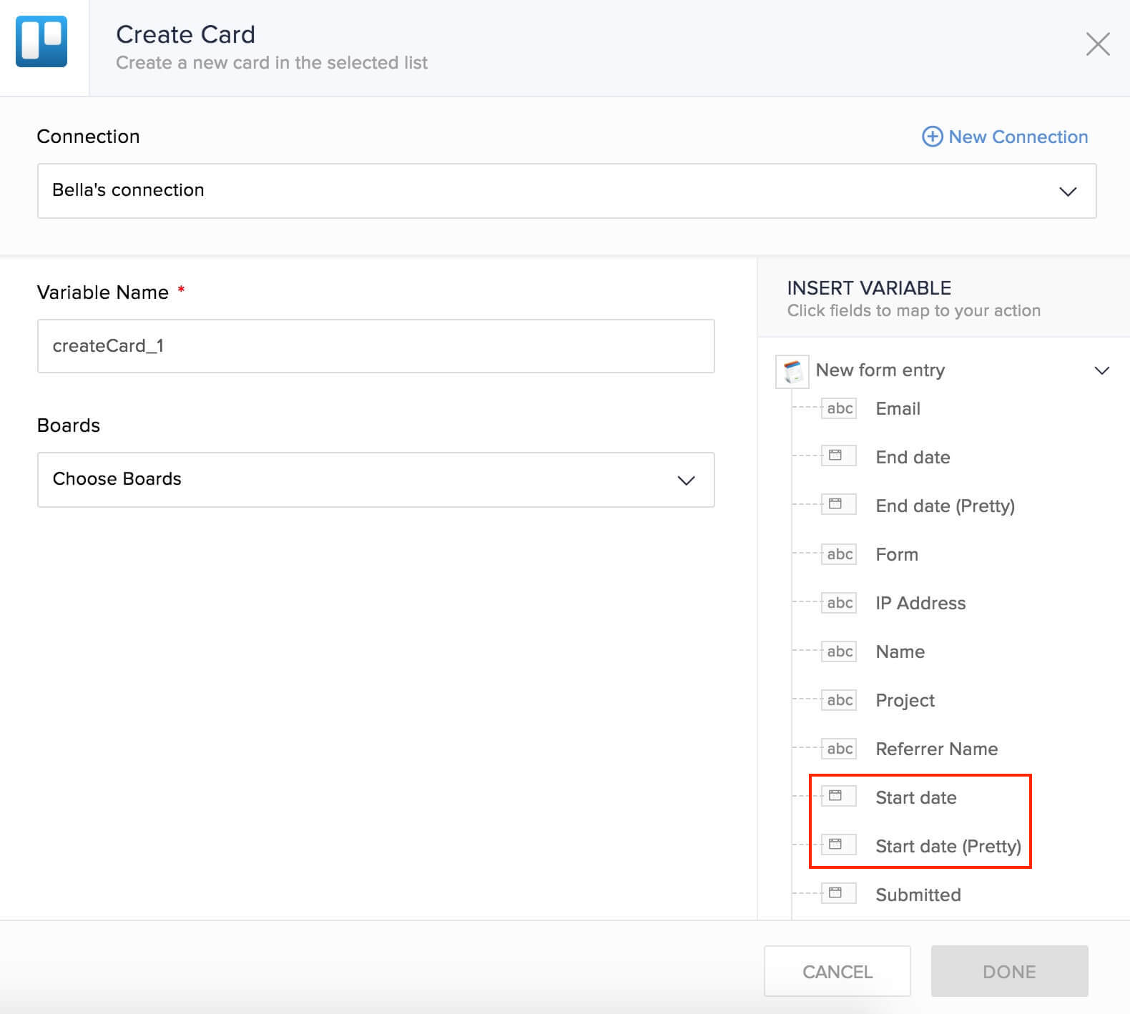
Task: Click the abc type icon for Referrer Name
Action: coord(840,749)
